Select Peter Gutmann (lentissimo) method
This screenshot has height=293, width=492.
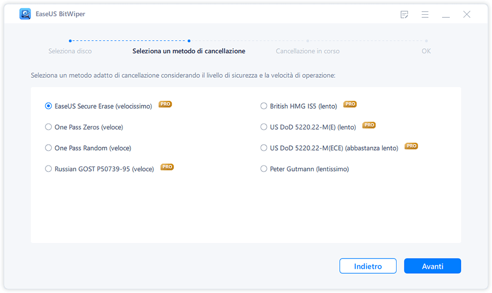pyautogui.click(x=264, y=169)
